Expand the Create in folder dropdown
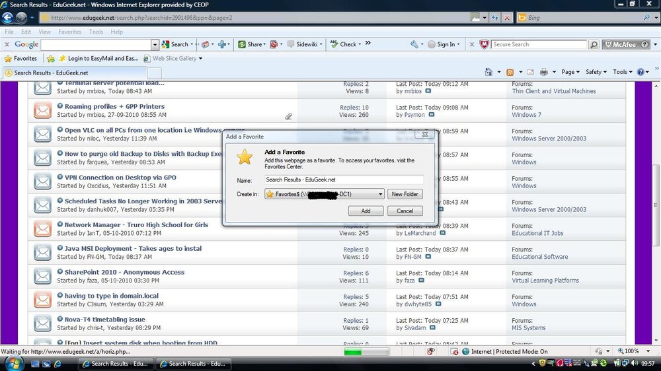The width and height of the screenshot is (661, 371). [380, 194]
